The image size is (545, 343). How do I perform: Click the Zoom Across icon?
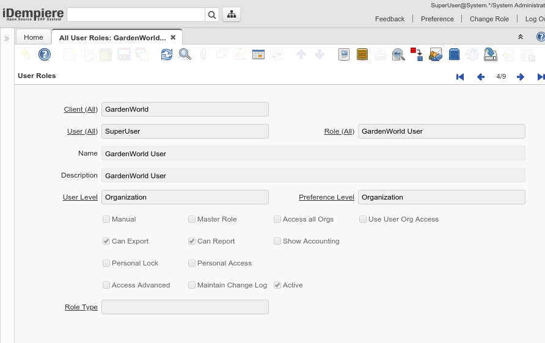399,55
